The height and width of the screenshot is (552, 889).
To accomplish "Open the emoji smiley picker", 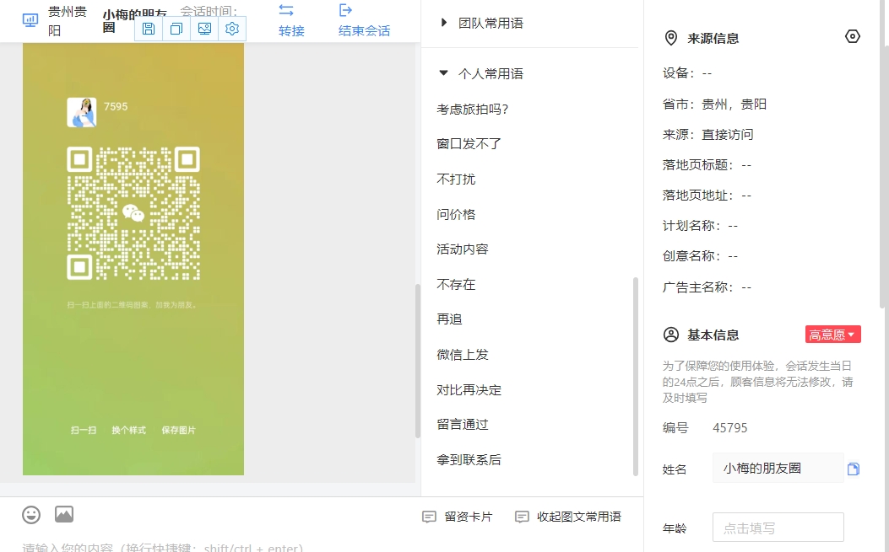I will point(31,515).
